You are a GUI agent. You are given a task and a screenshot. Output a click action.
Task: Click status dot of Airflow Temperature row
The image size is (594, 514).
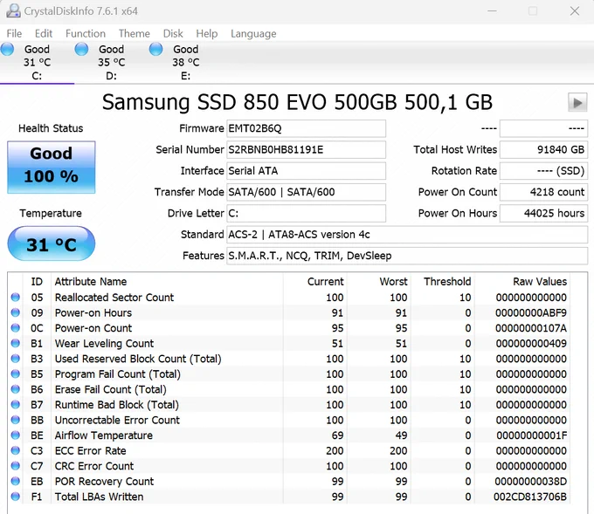point(16,435)
